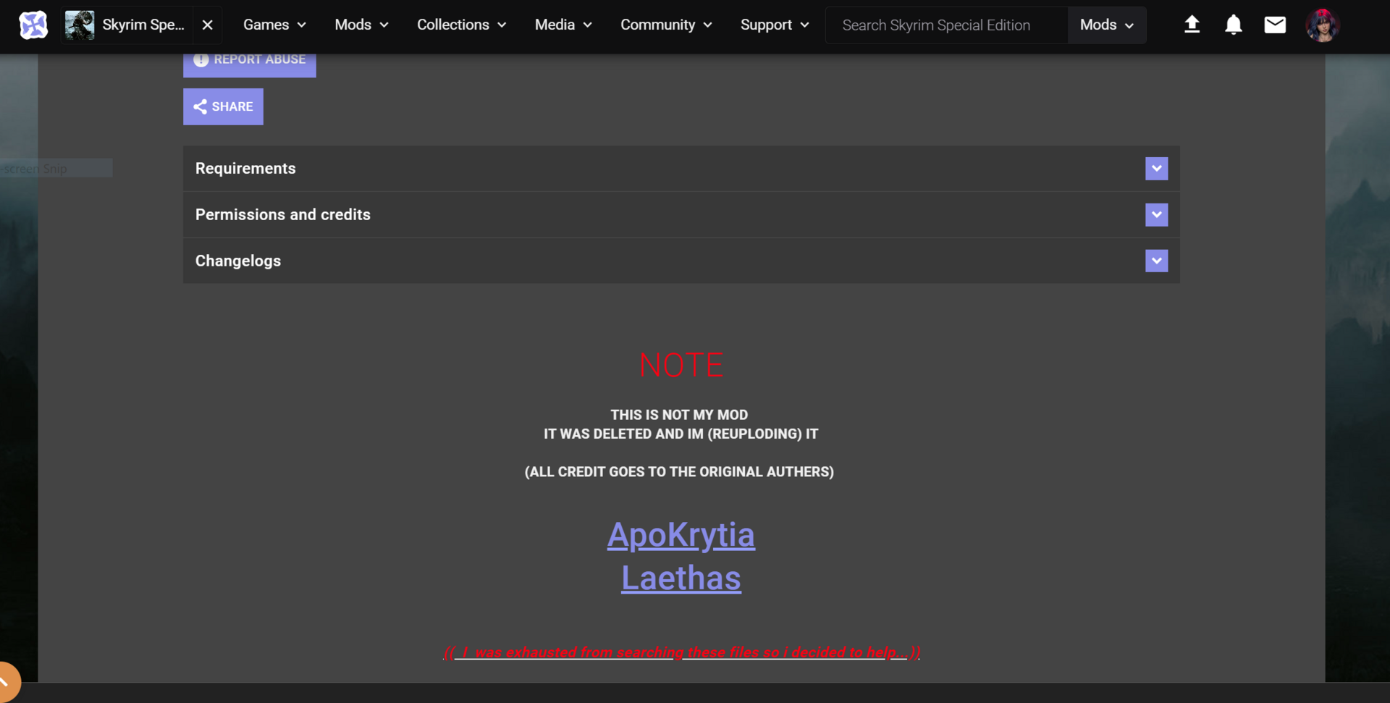Click the red exhausted-from-searching link text
The image size is (1390, 703).
click(x=681, y=652)
